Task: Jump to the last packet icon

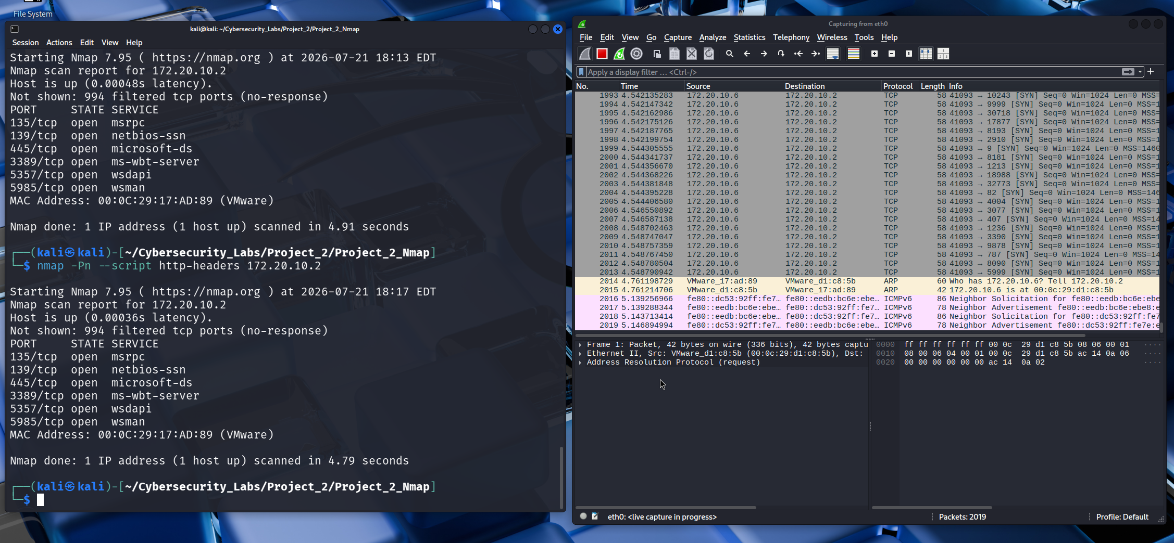Action: (x=816, y=54)
